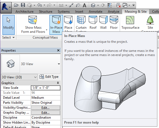Click the Switch Windows icon

(125, 5)
